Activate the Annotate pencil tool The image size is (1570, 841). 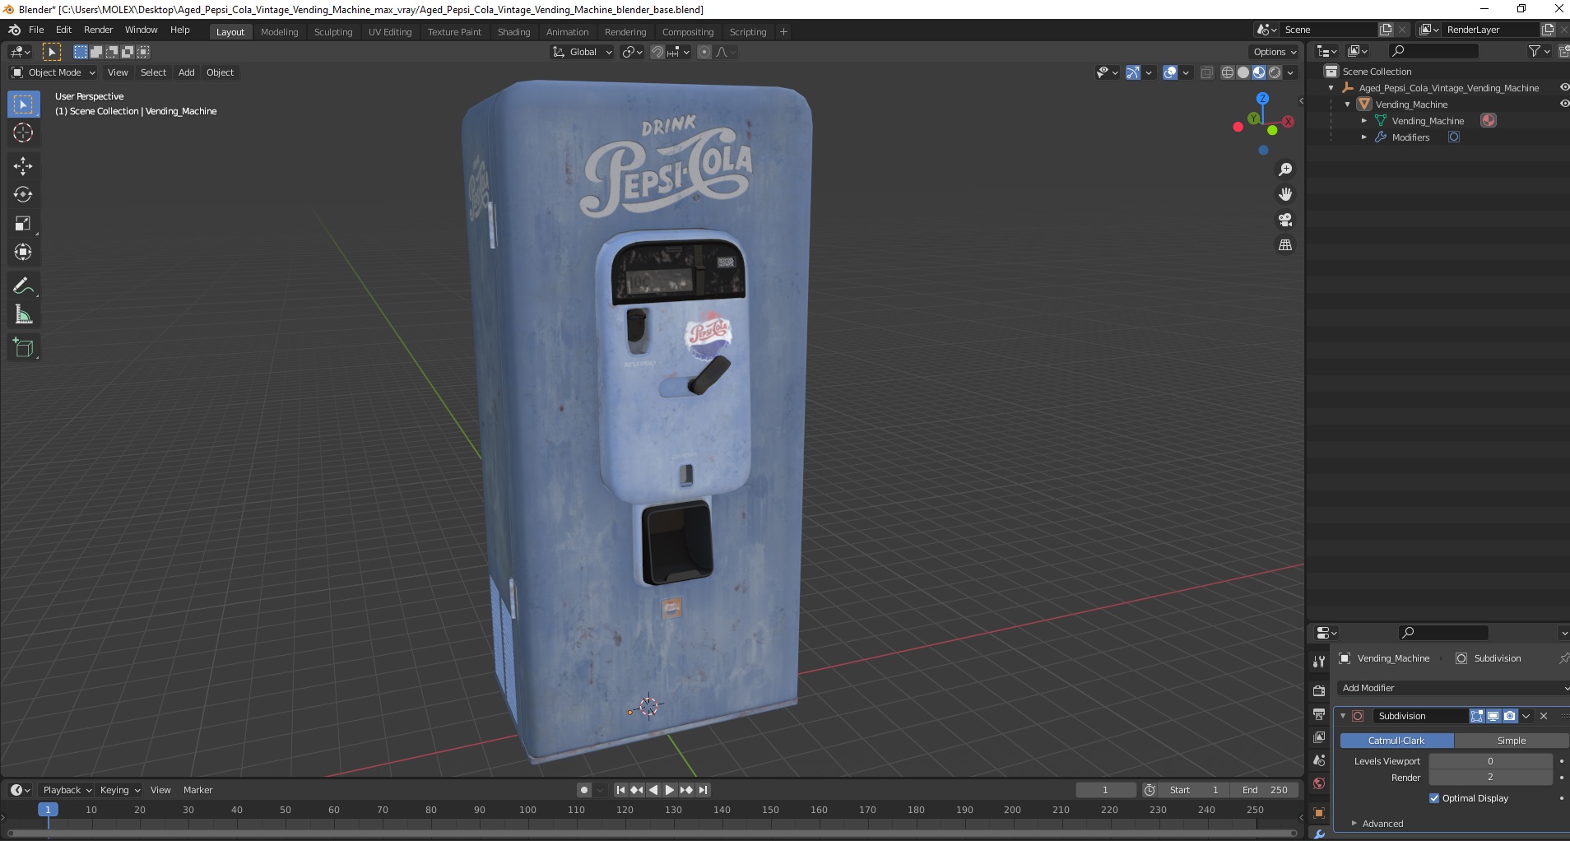point(23,286)
